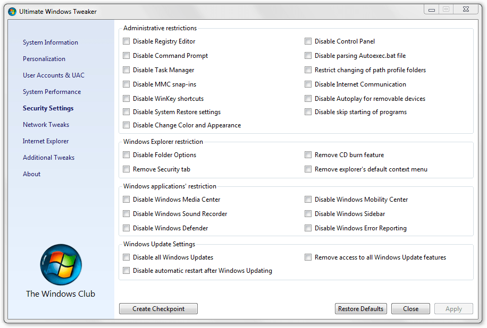This screenshot has height=328, width=487.
Task: Select Security Settings in sidebar
Action: [48, 108]
